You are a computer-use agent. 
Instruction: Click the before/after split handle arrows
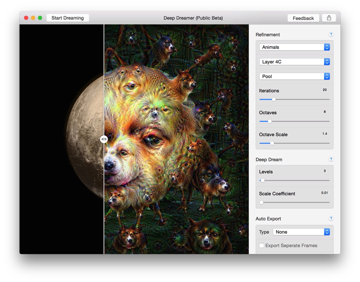[104, 139]
